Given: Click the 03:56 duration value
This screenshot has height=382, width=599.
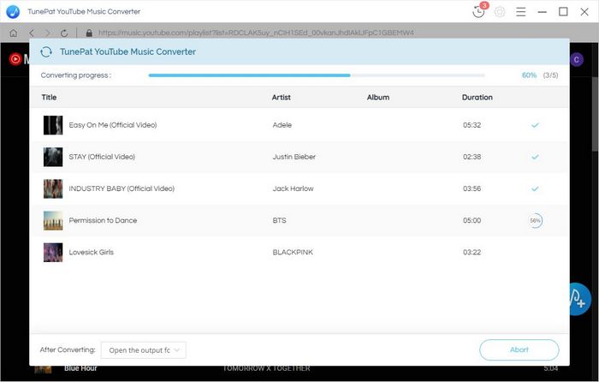Looking at the screenshot, I should point(471,188).
